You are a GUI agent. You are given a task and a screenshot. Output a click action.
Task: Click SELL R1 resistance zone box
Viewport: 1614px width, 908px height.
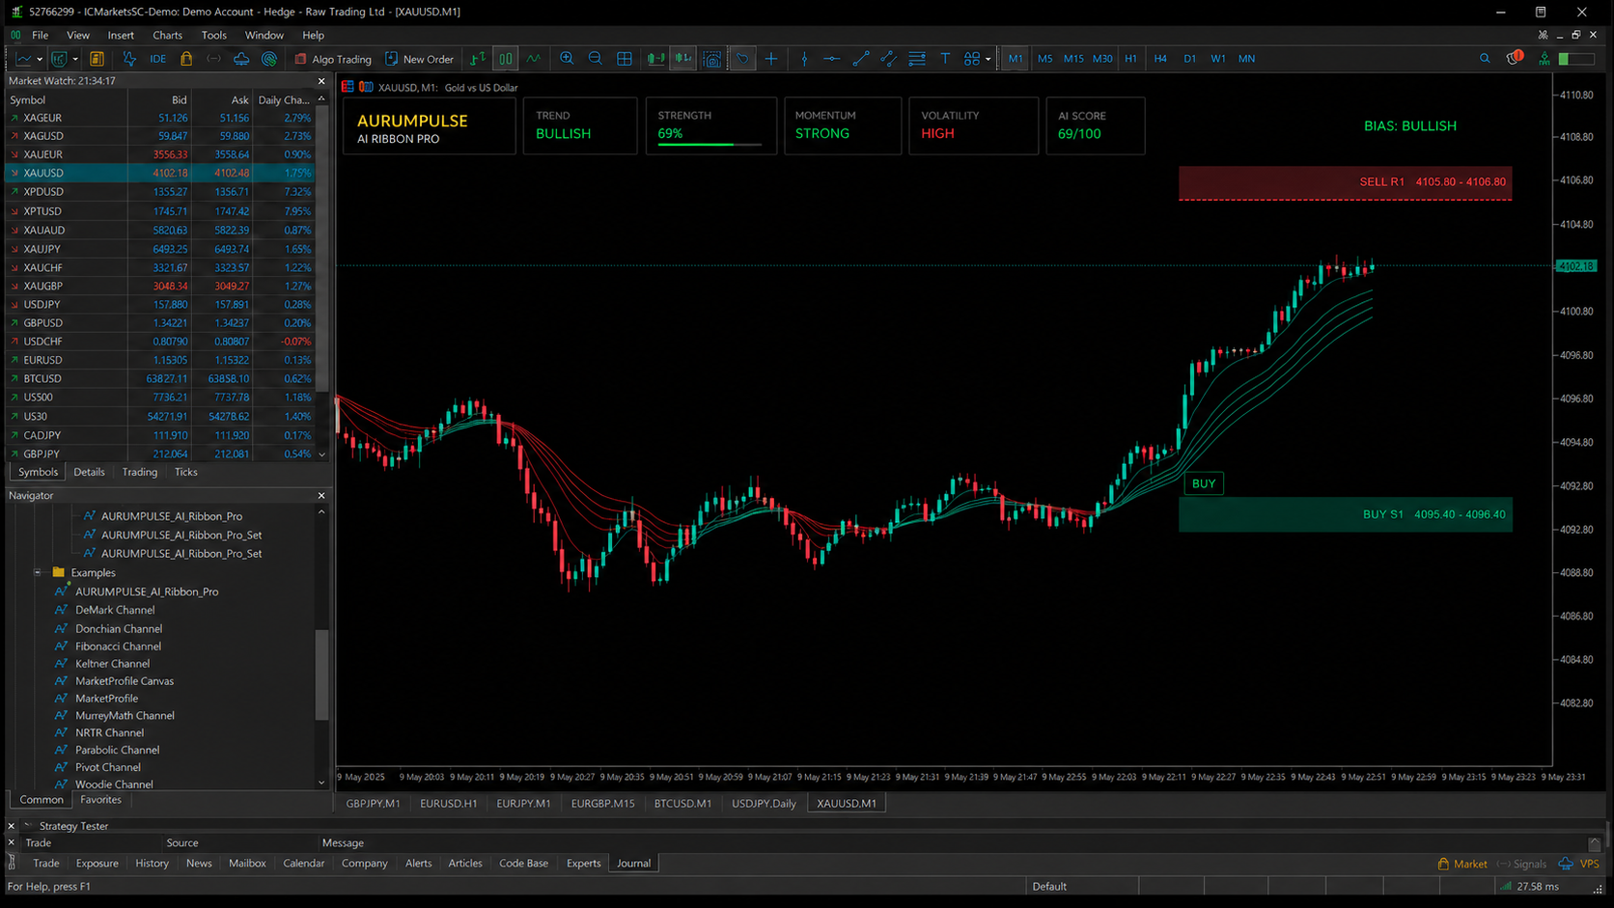1345,182
